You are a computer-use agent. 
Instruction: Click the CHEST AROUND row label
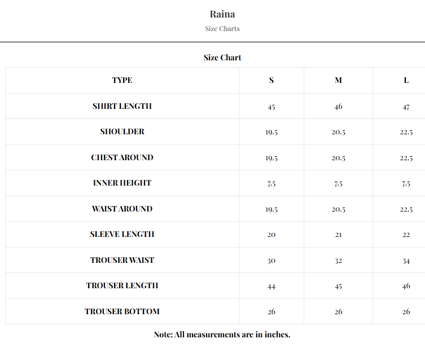click(x=122, y=157)
